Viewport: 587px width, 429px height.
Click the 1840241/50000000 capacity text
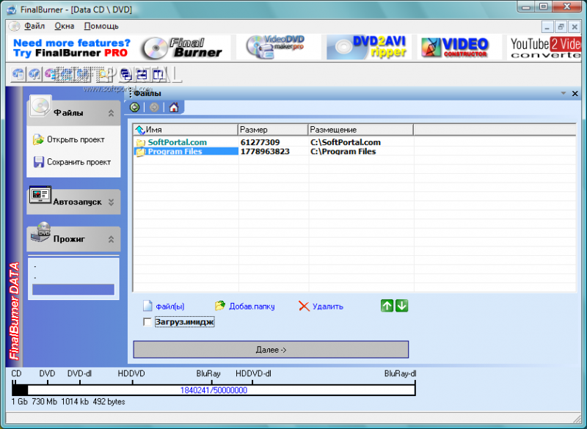click(x=214, y=390)
